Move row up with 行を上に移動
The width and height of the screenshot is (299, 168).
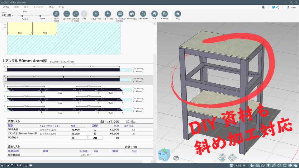[x=96, y=14]
